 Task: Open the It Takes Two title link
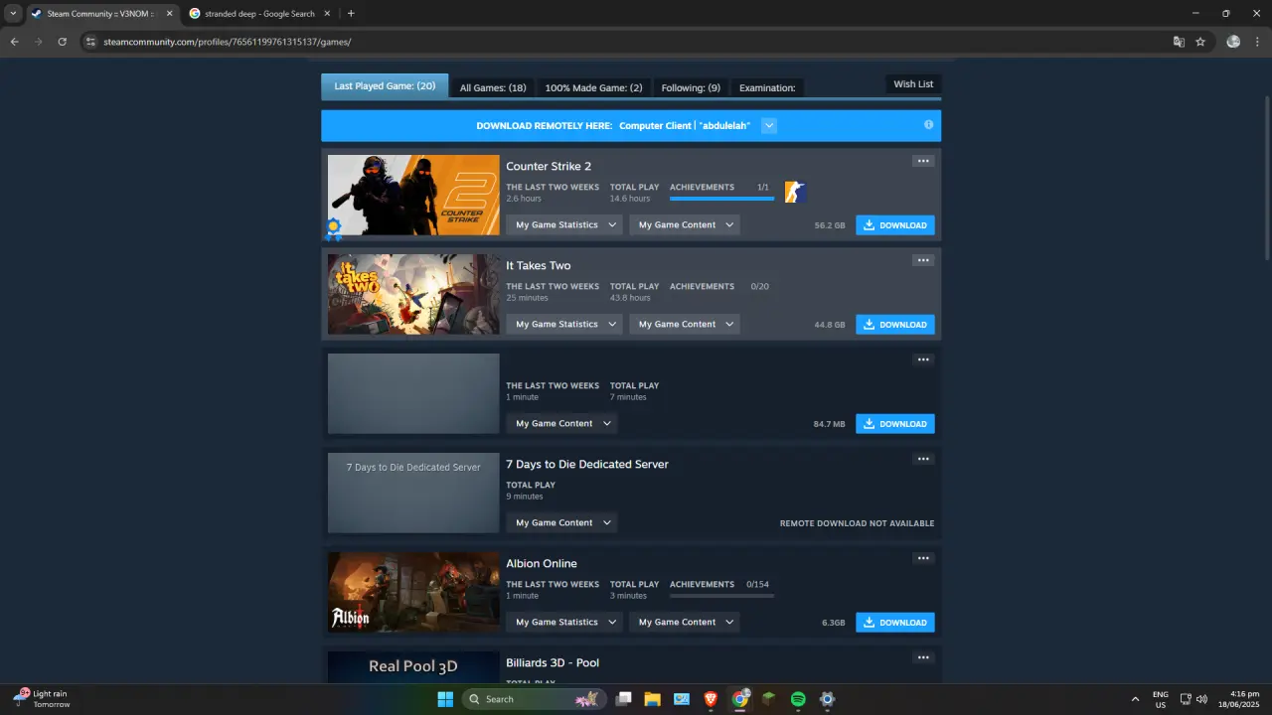click(x=539, y=265)
